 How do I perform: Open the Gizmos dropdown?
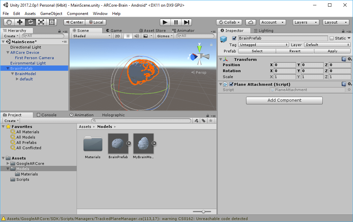tap(165, 36)
